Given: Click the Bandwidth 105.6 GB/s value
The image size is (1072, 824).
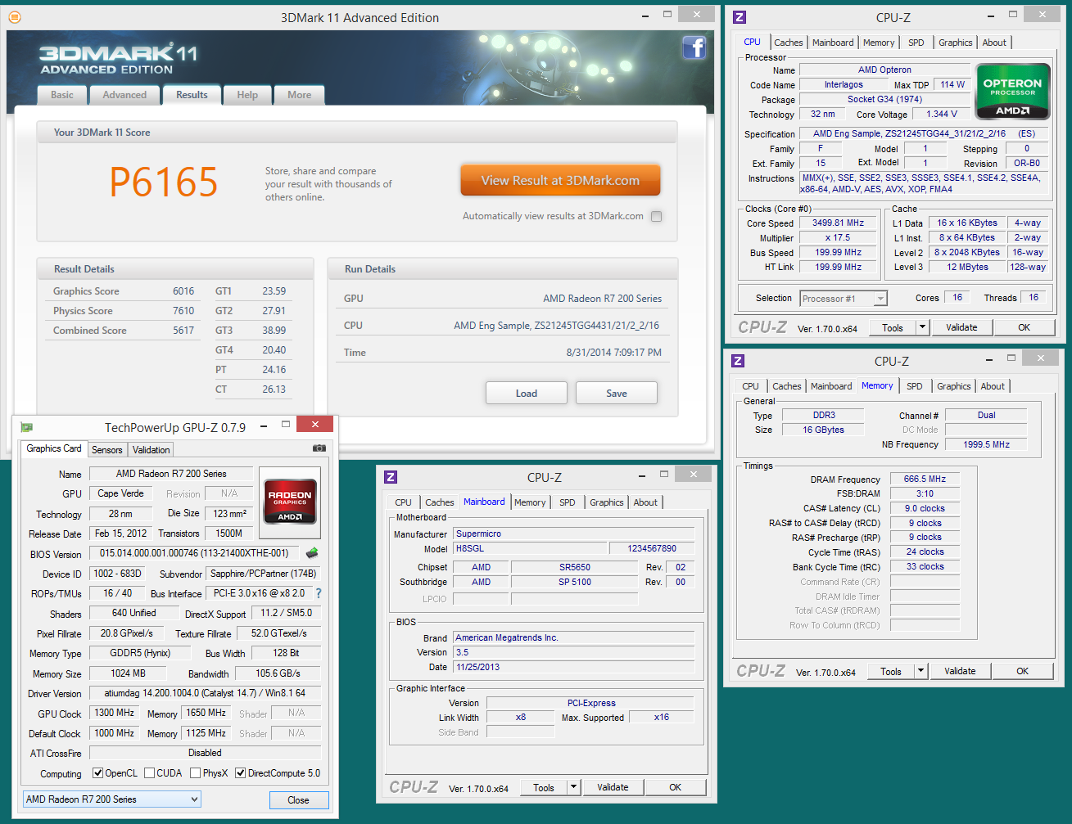Looking at the screenshot, I should [x=278, y=673].
